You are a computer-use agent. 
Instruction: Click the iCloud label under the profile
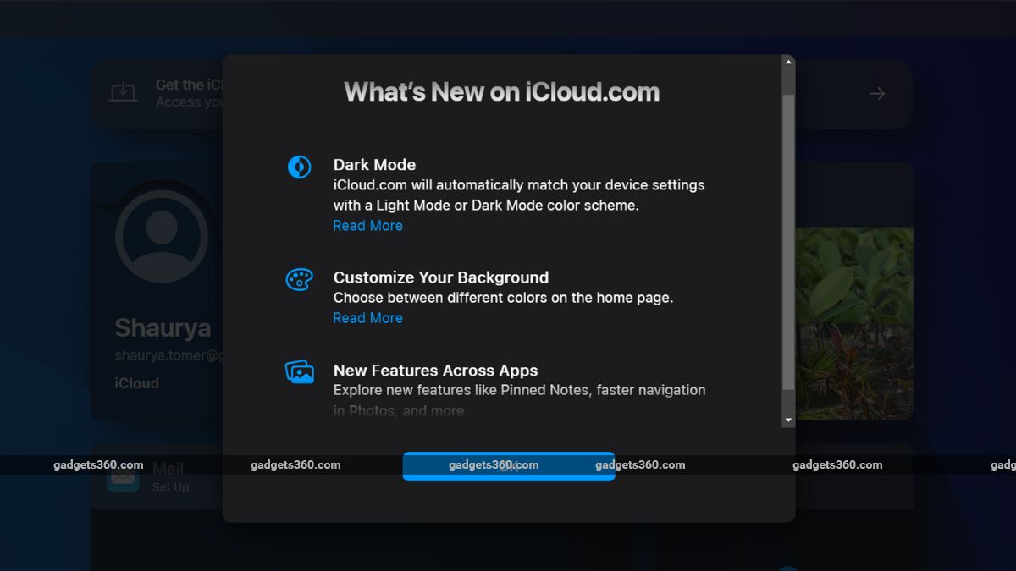pyautogui.click(x=136, y=383)
